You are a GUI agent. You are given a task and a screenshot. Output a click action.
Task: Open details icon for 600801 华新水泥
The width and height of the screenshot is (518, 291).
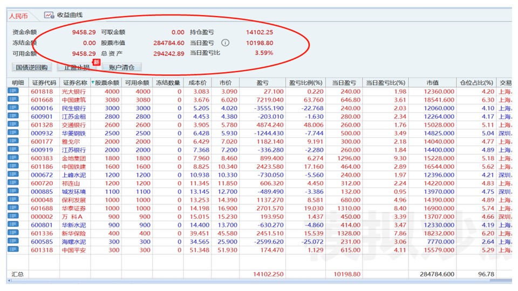13,225
